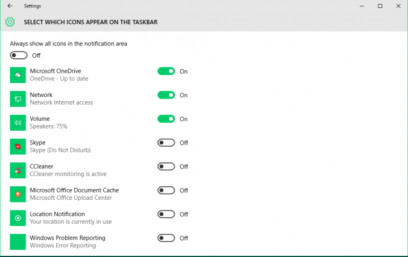
Task: Enable always show all icons toggle
Action: click(19, 55)
